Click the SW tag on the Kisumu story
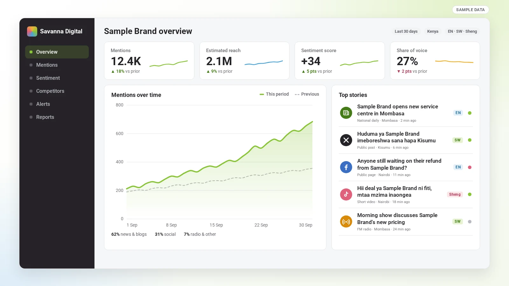 pyautogui.click(x=457, y=140)
